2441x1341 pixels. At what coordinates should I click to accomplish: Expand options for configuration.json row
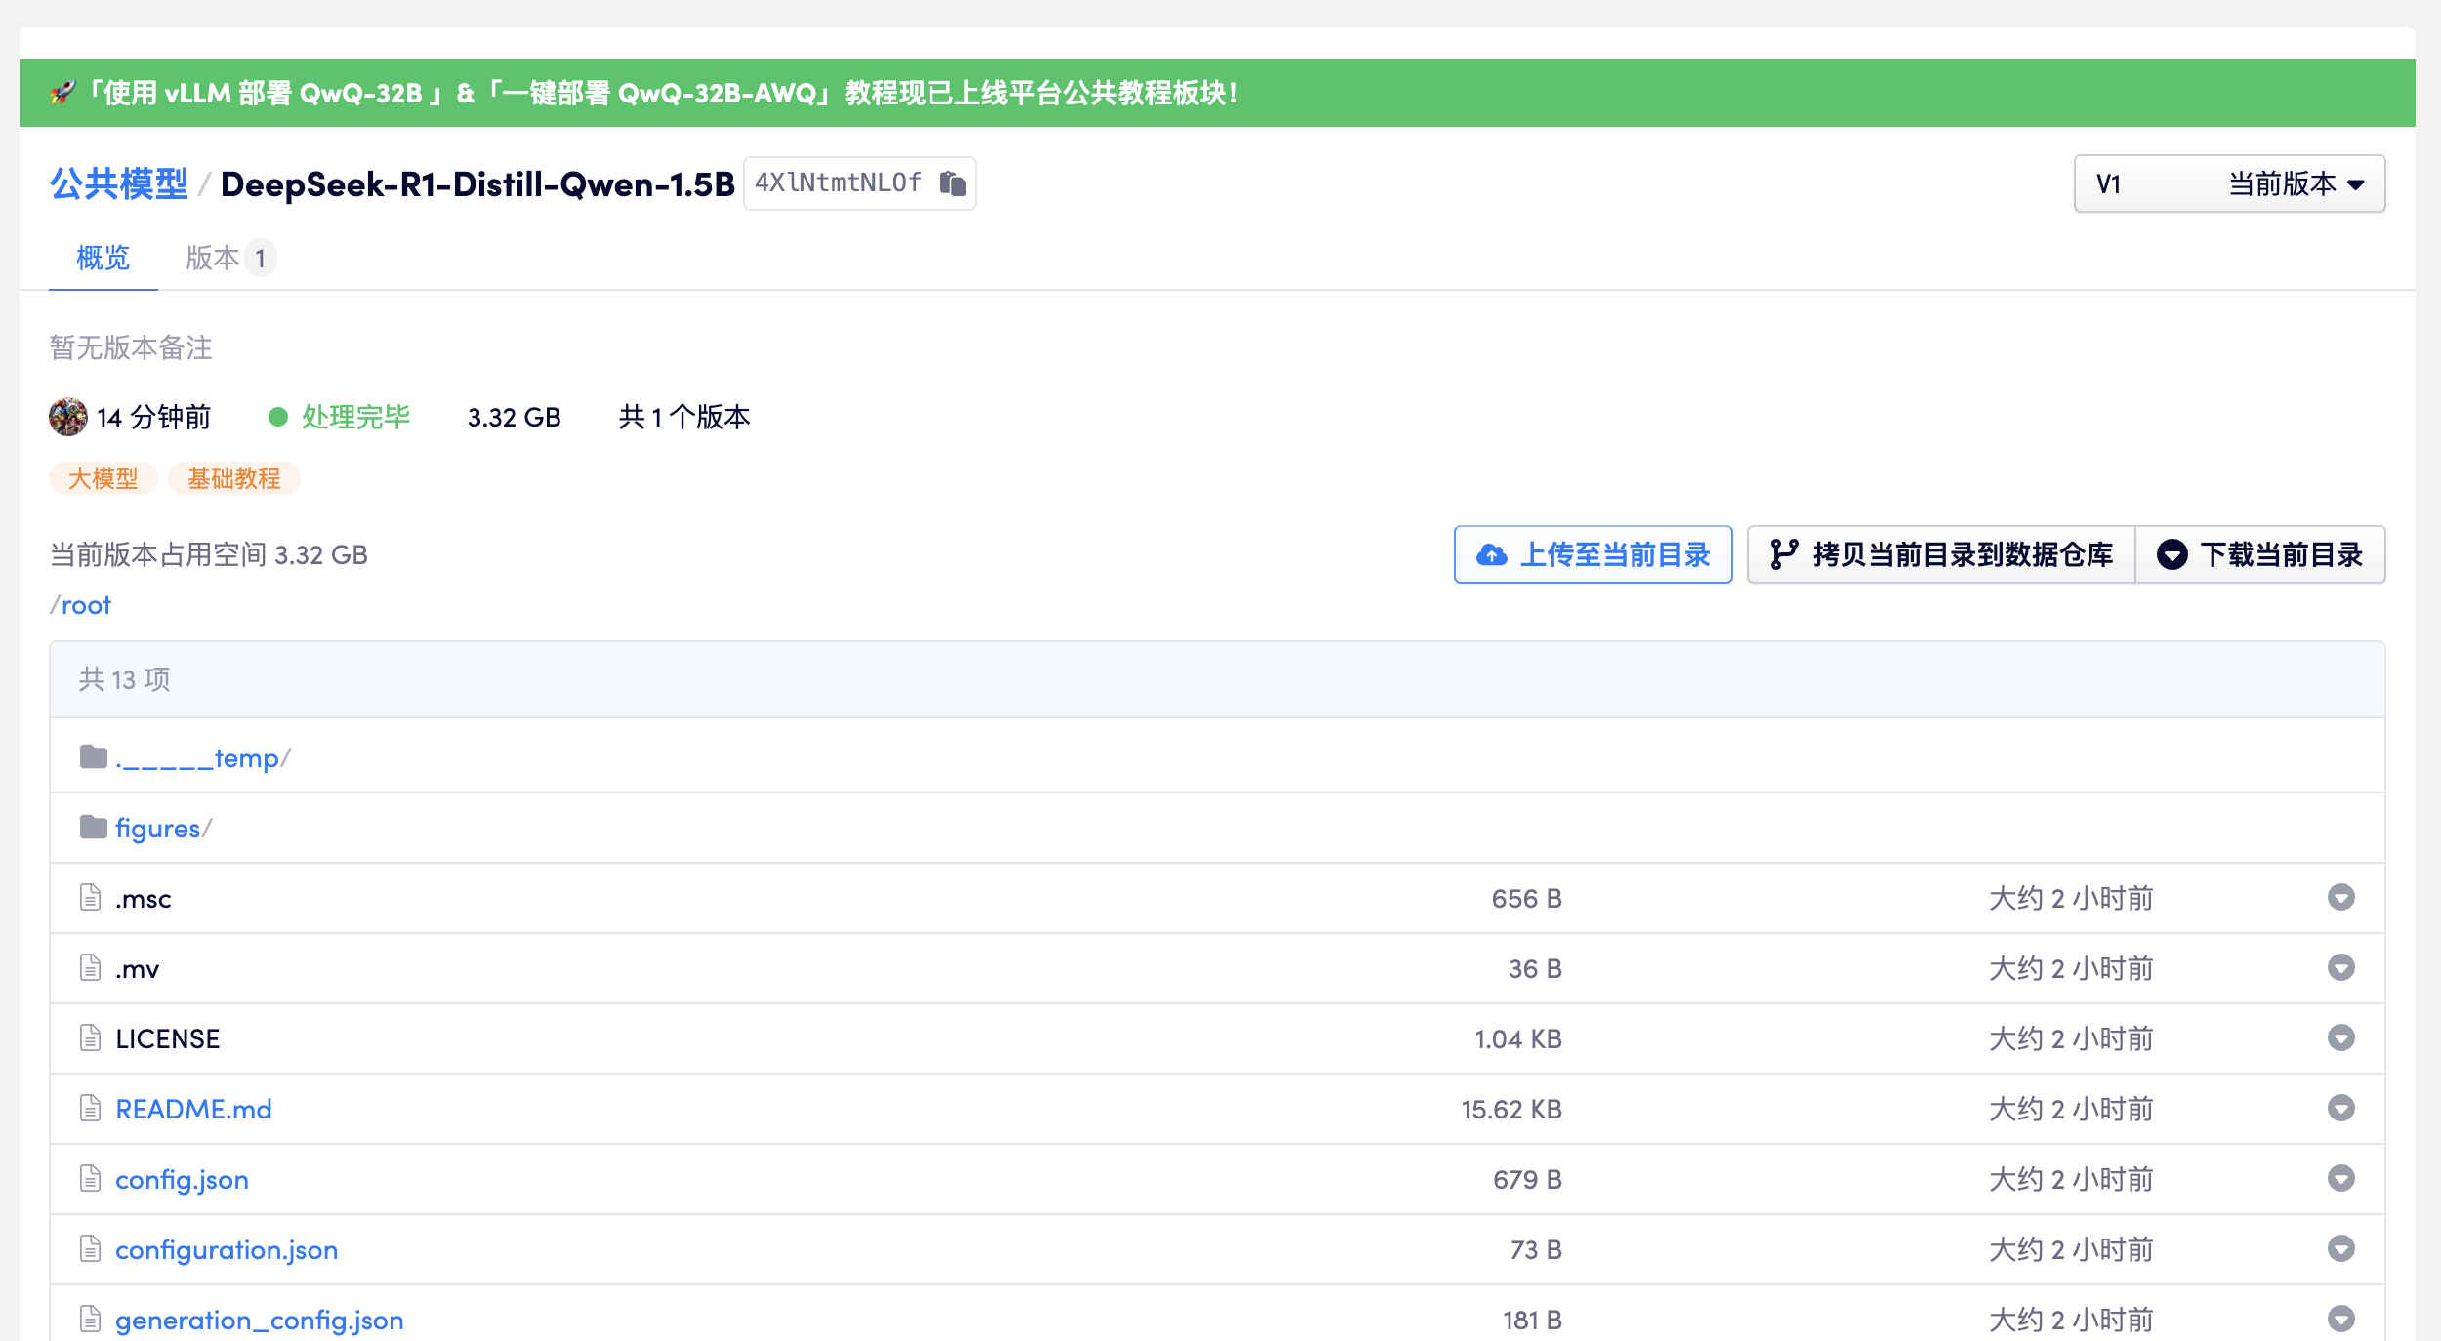pos(2340,1248)
